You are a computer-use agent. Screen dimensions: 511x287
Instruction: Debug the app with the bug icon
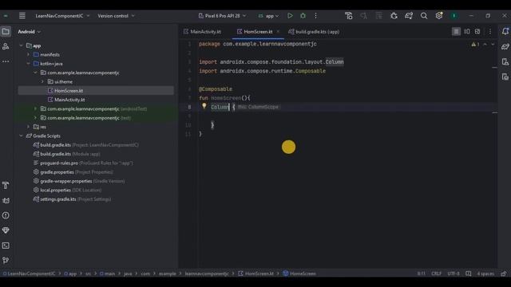pos(303,16)
